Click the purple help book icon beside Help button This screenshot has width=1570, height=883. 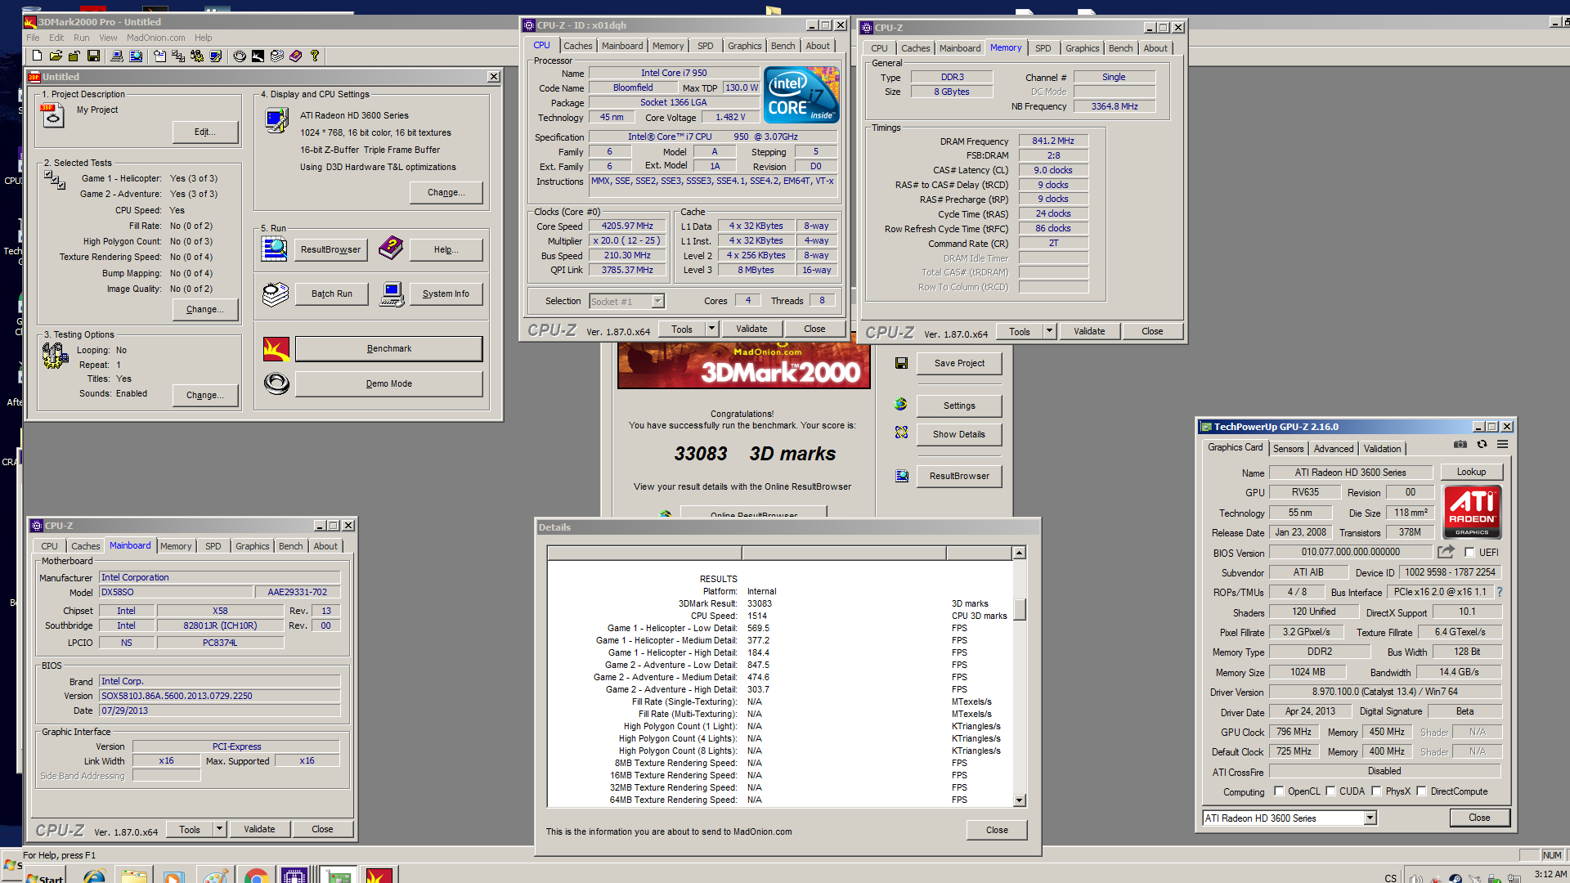click(x=390, y=247)
